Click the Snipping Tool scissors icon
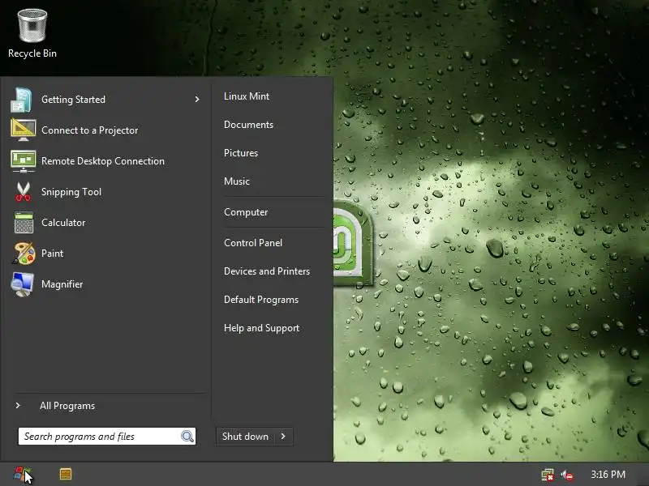This screenshot has width=649, height=486. [x=24, y=192]
